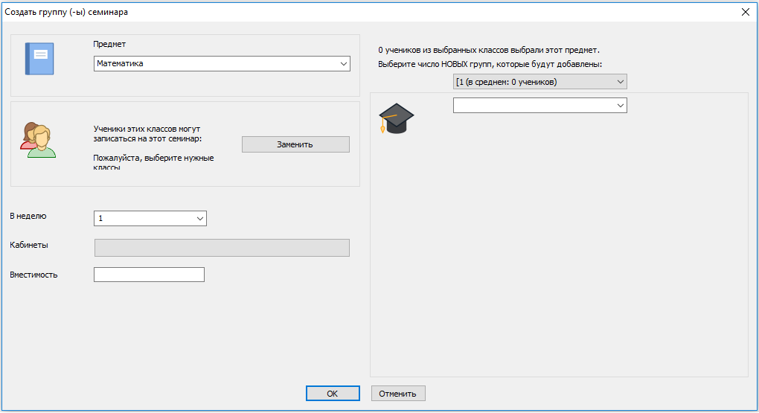Click the Вместимость label
The height and width of the screenshot is (413, 759).
pyautogui.click(x=33, y=275)
